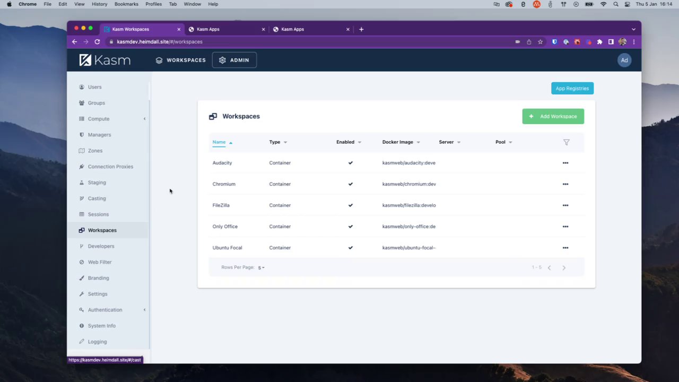Open Developers in the sidebar
679x382 pixels.
[101, 246]
